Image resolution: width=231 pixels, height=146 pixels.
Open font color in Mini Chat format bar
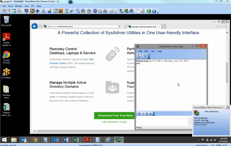150,114
